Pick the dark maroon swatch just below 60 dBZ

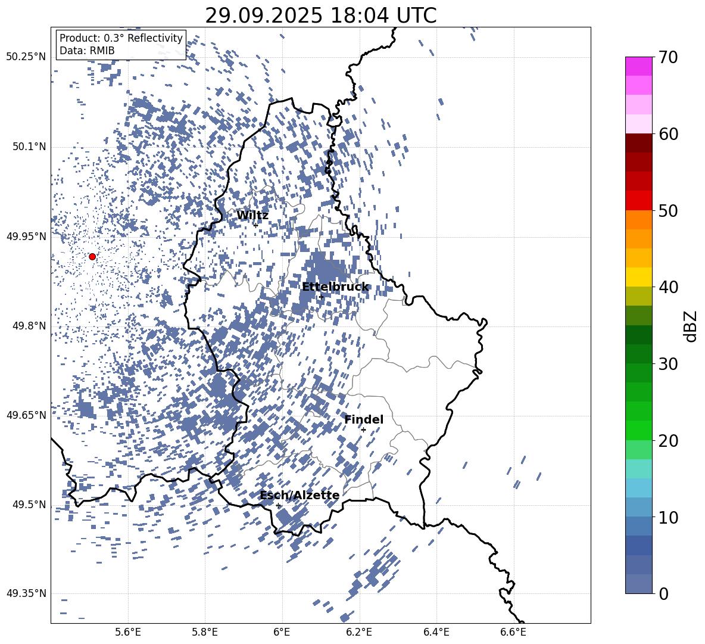tap(638, 143)
